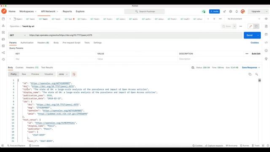Open the comments icon in right sidebar
270x152 pixels.
pos(266,34)
